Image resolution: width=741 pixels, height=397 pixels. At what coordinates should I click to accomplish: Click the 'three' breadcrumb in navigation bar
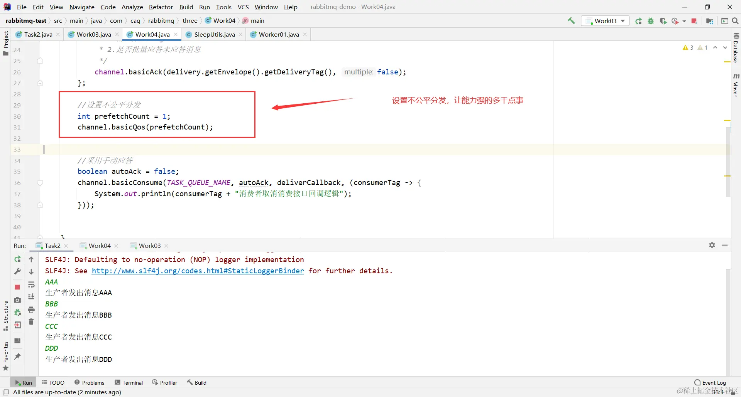pyautogui.click(x=190, y=21)
